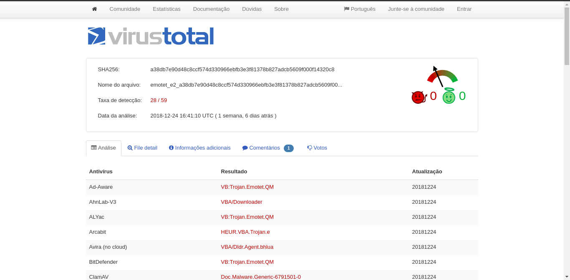Screen dimensions: 570x280
Task: Click the VBA/Dldr.Agent.bhlua result
Action: (x=247, y=247)
